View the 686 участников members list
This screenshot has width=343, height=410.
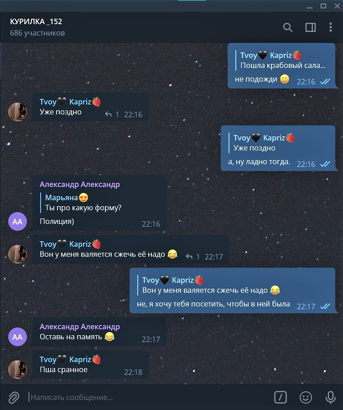[x=37, y=33]
